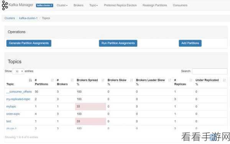The width and height of the screenshot is (230, 144).
Task: Click Generate Partition Assignments button
Action: tap(29, 43)
